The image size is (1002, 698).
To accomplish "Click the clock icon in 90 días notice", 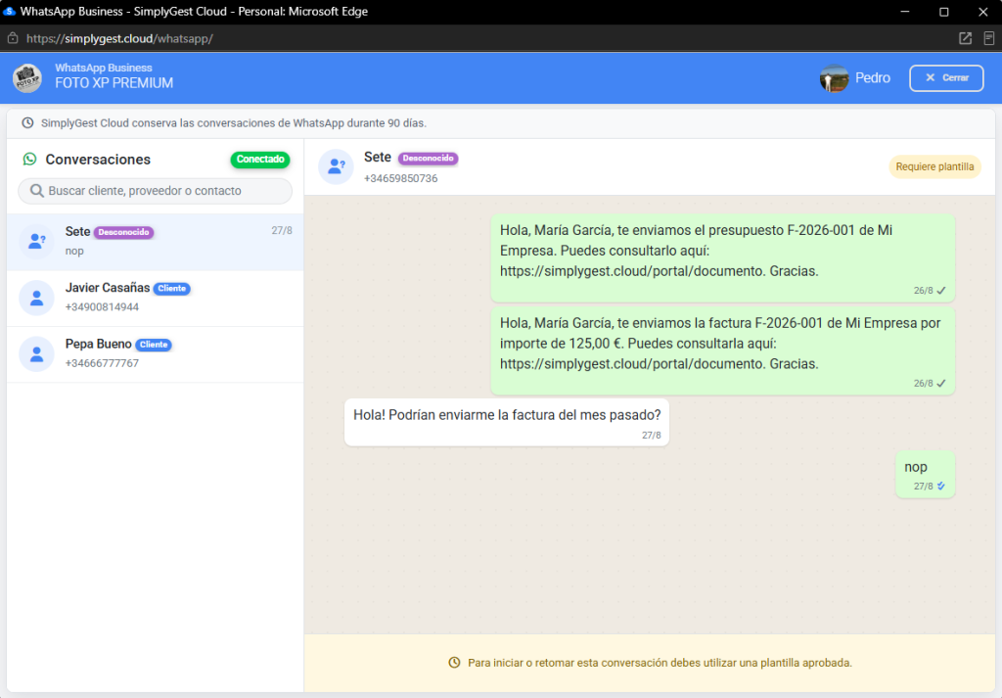I will tap(27, 122).
